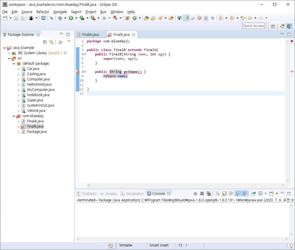Open the Project menu
Viewport: 295px width, 250px height.
[91, 12]
